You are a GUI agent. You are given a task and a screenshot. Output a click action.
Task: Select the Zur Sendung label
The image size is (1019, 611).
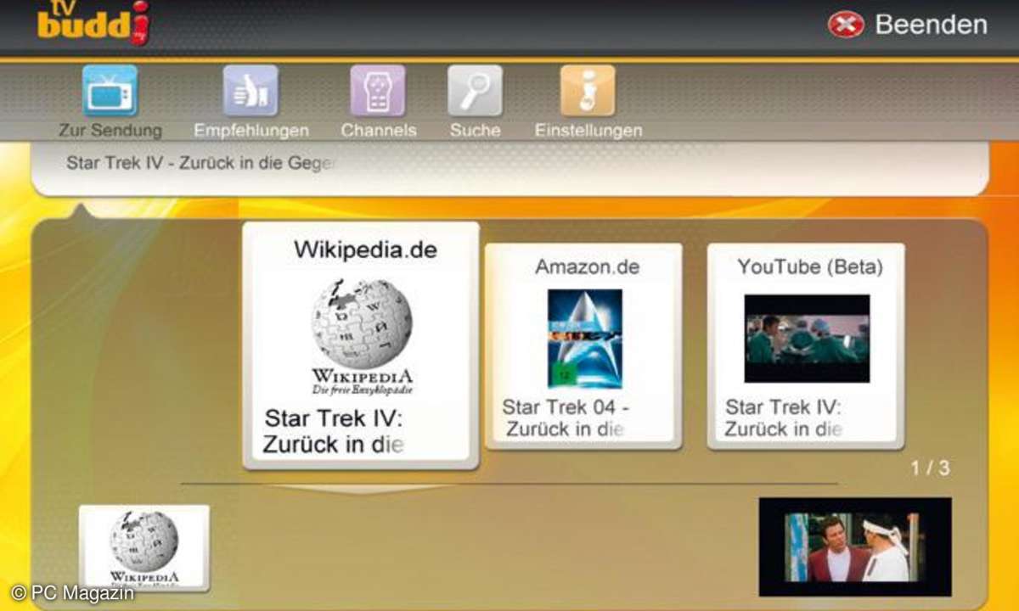110,131
